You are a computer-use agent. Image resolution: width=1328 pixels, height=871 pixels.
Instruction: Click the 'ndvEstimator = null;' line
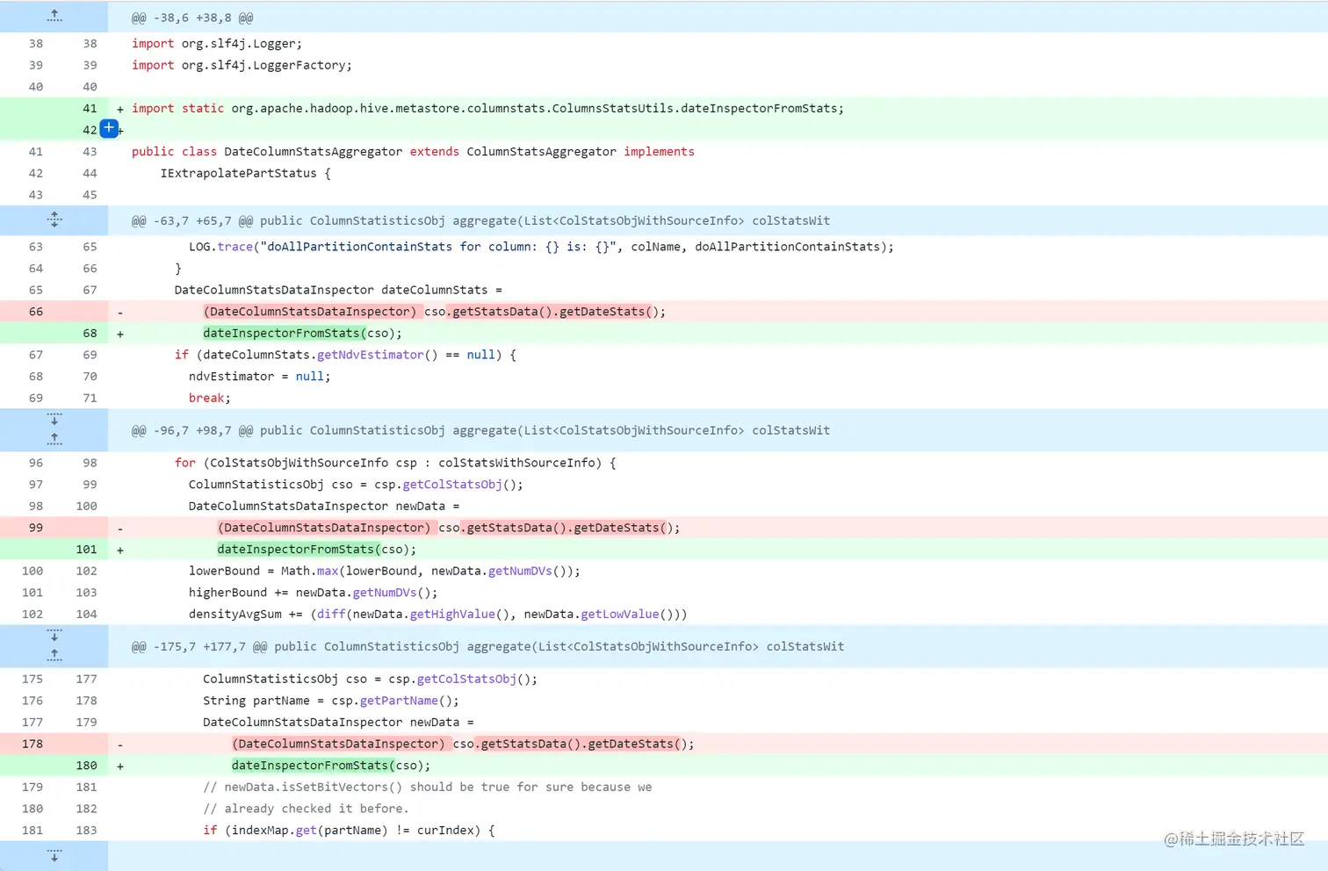(x=259, y=376)
